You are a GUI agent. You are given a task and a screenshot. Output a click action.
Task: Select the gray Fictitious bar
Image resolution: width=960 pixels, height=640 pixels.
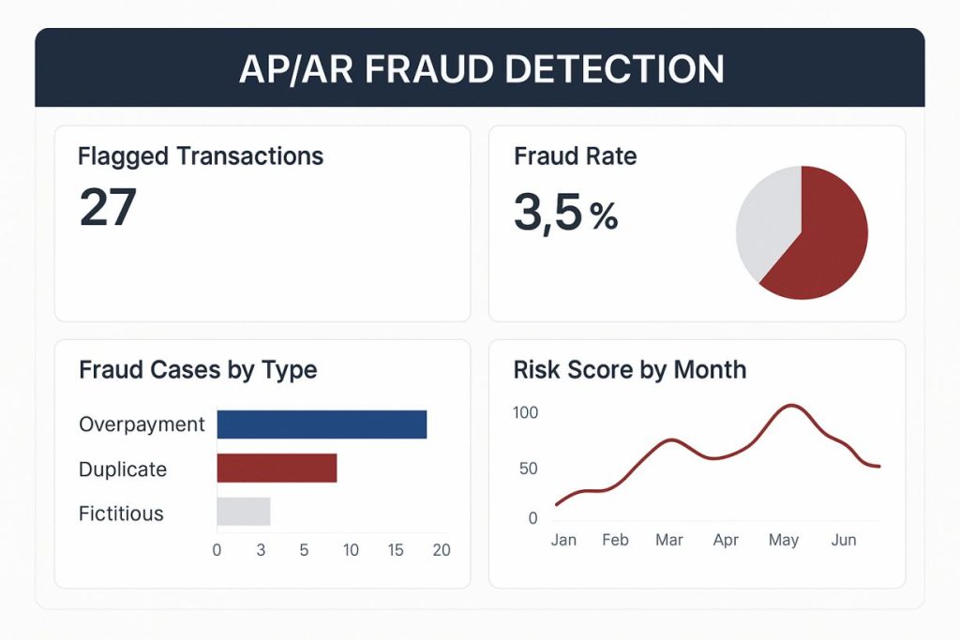tap(244, 512)
